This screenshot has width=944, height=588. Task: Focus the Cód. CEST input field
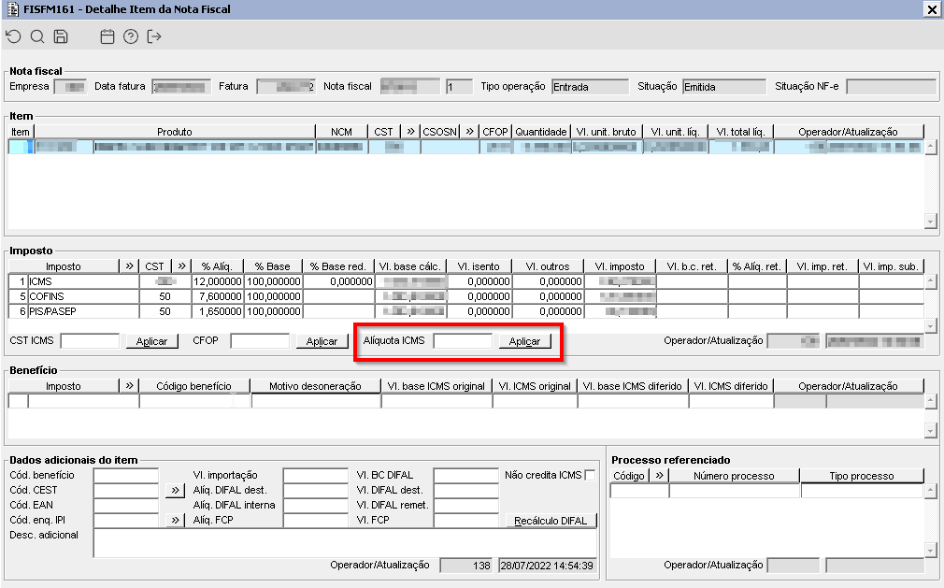coord(126,490)
